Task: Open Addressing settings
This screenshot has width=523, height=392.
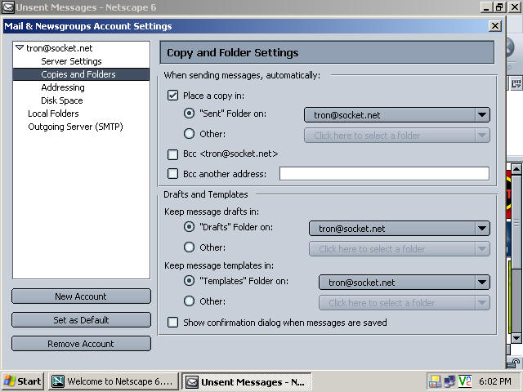Action: (63, 87)
